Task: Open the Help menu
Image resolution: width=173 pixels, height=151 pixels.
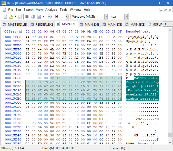Action: (x=87, y=10)
